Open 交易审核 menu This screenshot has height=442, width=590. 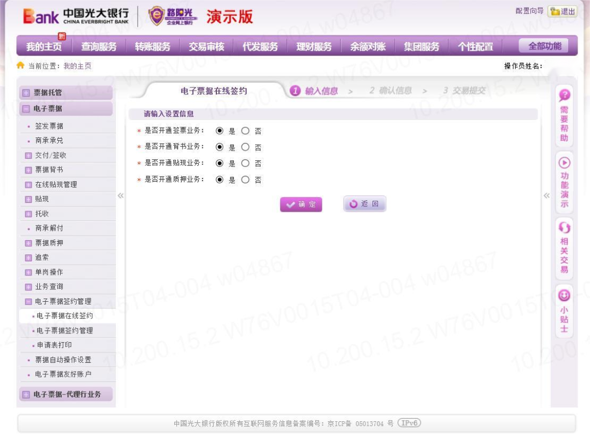point(206,46)
